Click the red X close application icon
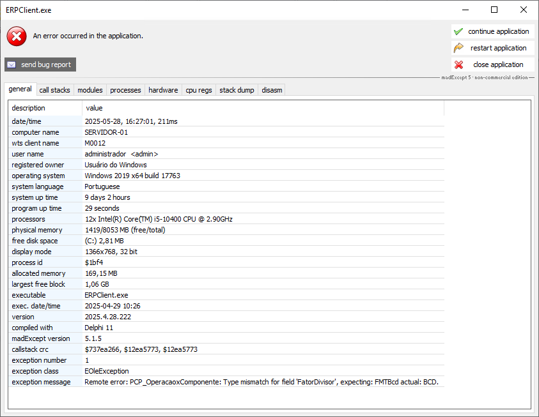The width and height of the screenshot is (539, 417). coord(458,64)
